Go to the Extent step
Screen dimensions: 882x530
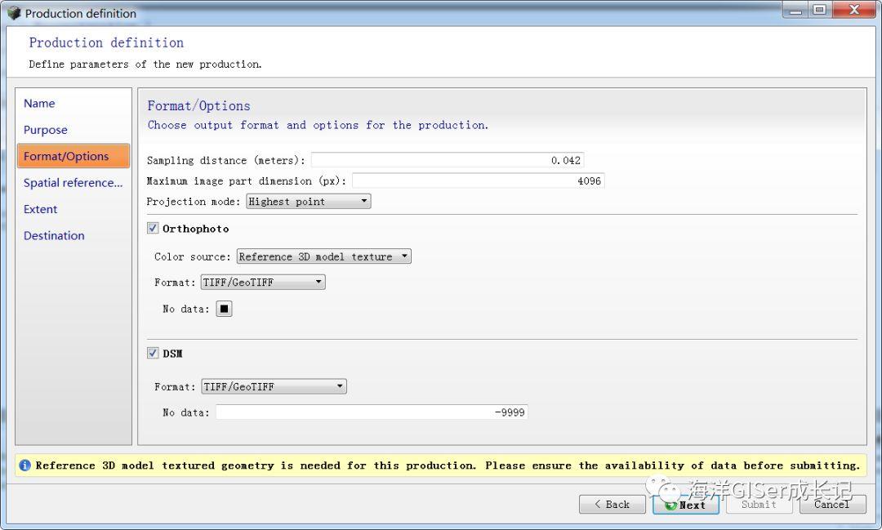[x=41, y=209]
